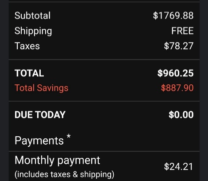
Task: Open the Total Savings link
Action: click(42, 88)
